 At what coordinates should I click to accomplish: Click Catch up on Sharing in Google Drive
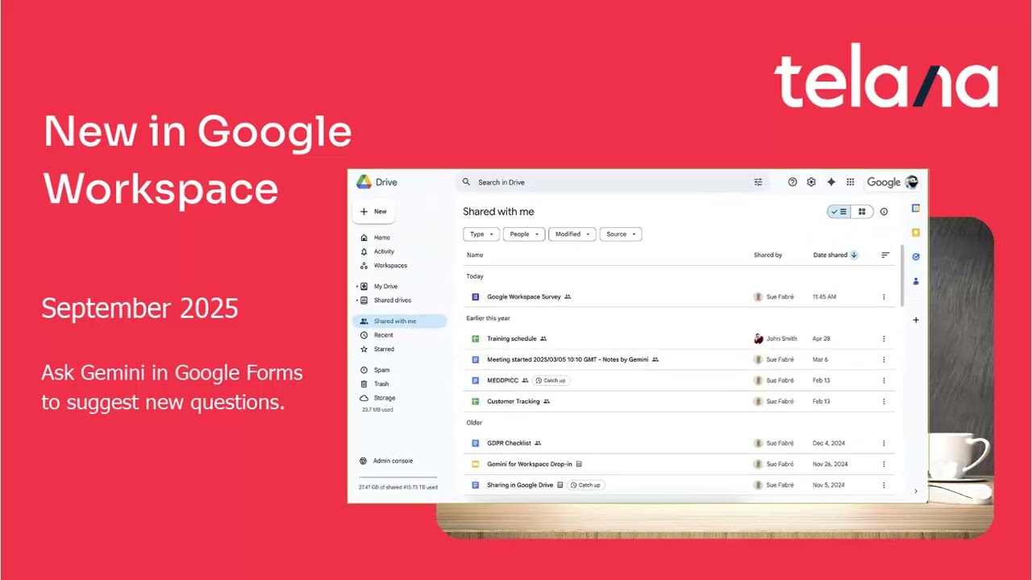(x=585, y=485)
